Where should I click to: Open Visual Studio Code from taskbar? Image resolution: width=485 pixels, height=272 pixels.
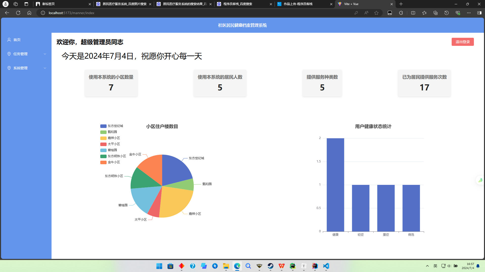326,266
